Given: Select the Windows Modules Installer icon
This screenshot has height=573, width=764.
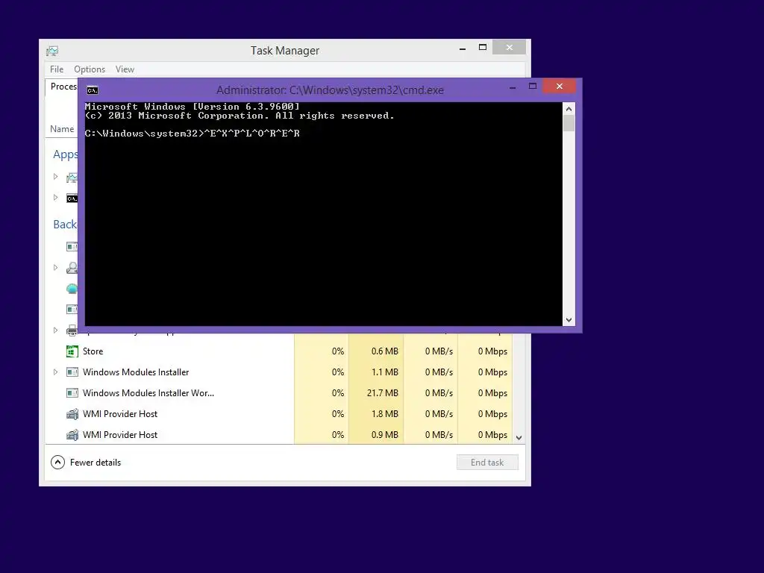Looking at the screenshot, I should pos(72,372).
